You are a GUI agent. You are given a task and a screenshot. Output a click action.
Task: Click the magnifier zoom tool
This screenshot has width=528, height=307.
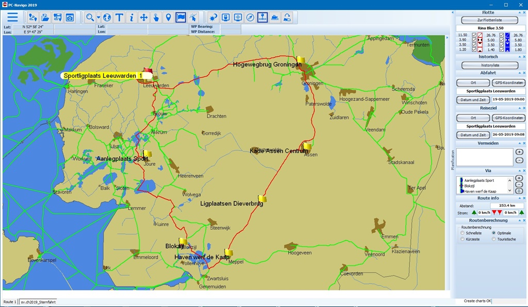click(x=90, y=18)
